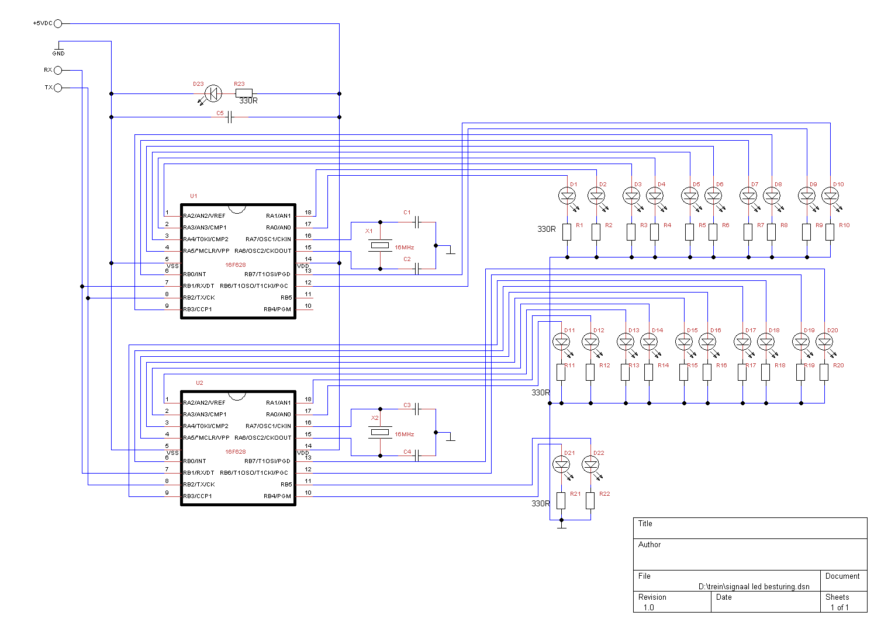Click the D1 LED symbol
The height and width of the screenshot is (619, 874).
pos(567,196)
